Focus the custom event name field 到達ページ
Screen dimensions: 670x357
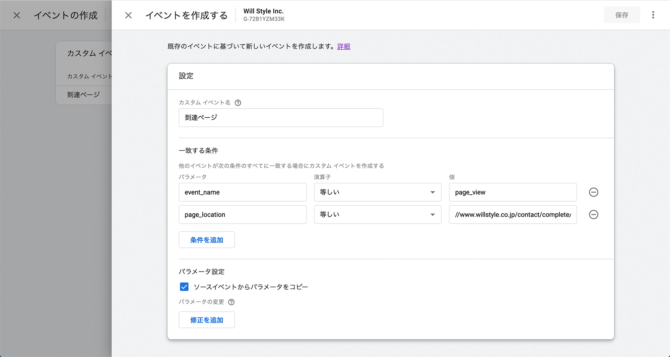(280, 118)
